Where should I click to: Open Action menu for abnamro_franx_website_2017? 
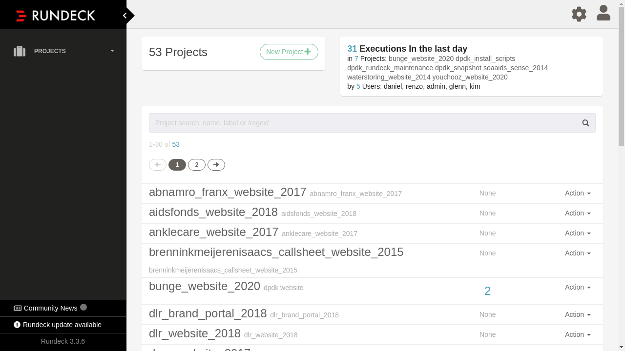click(x=578, y=193)
